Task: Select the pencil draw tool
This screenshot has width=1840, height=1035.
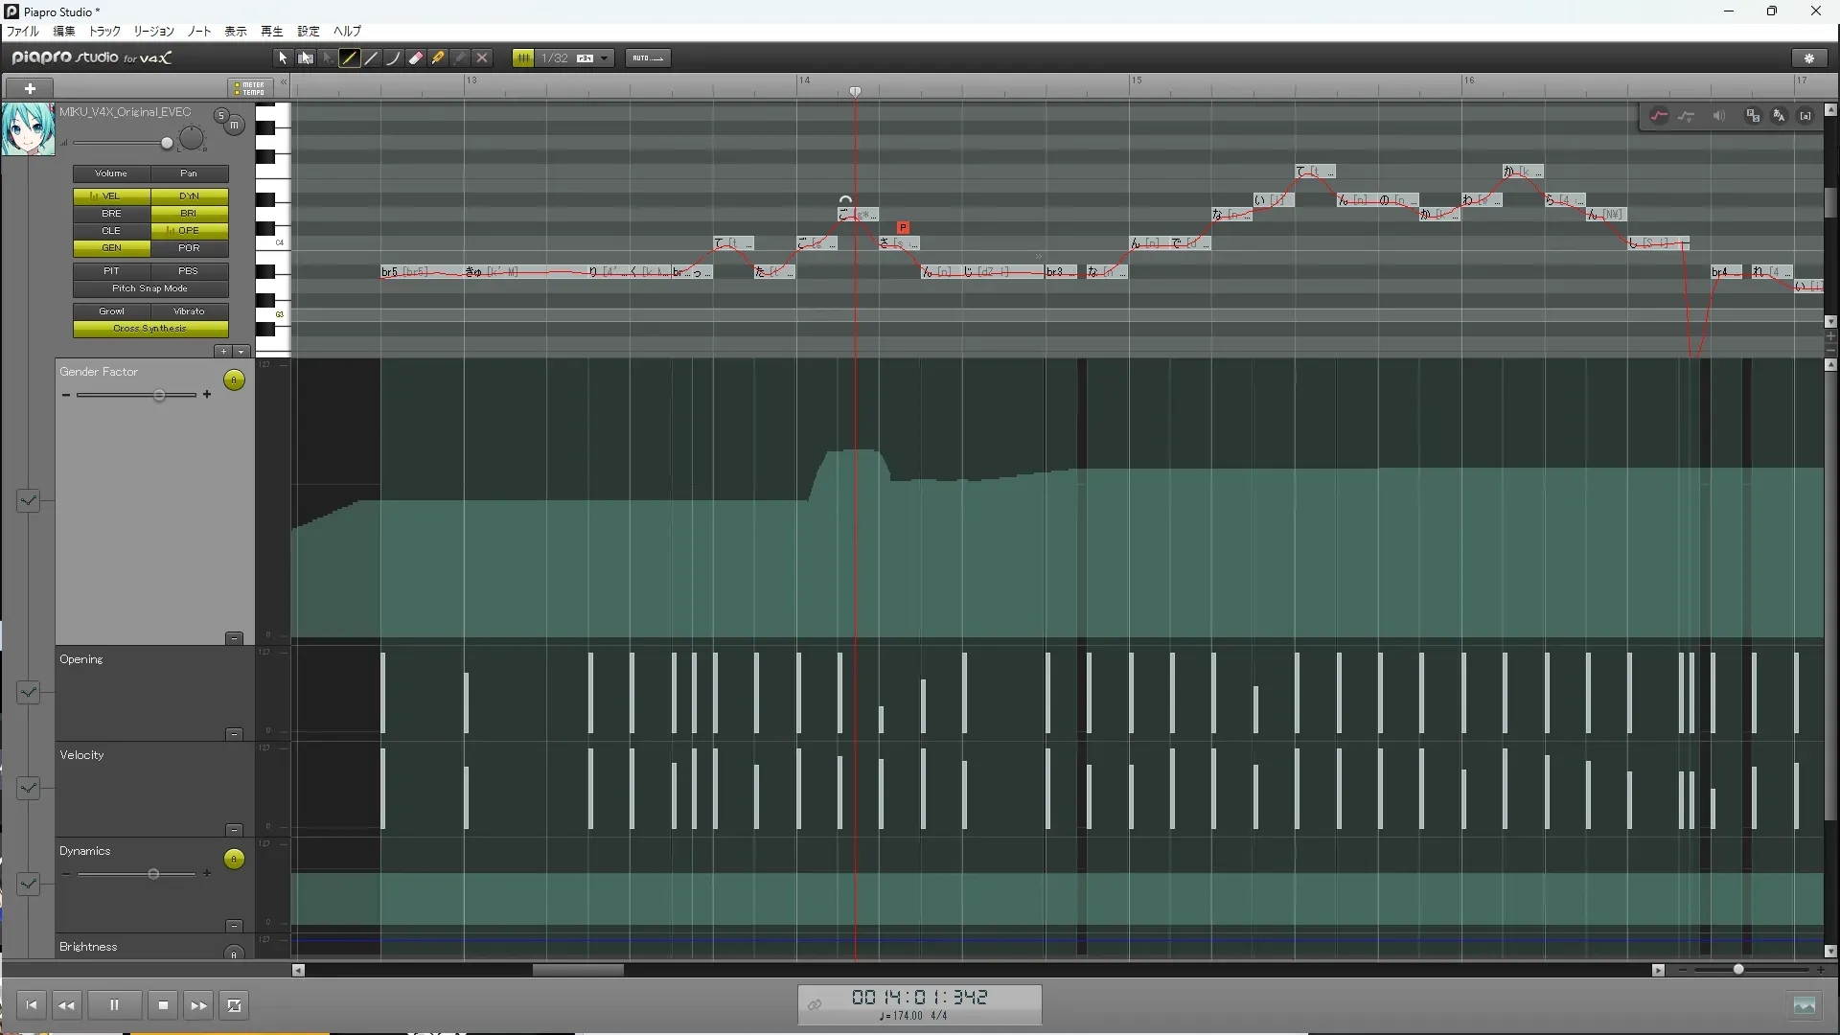Action: [350, 58]
